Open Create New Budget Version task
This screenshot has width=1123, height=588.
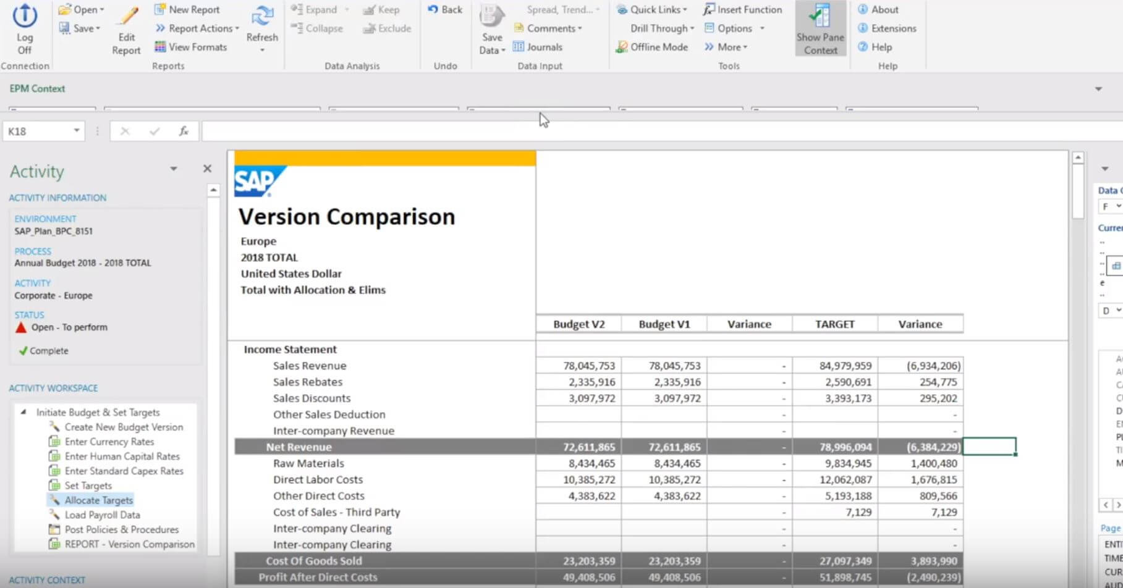pyautogui.click(x=124, y=427)
